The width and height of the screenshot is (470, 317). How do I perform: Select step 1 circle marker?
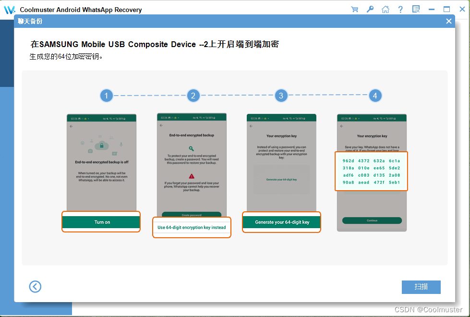[x=107, y=96]
